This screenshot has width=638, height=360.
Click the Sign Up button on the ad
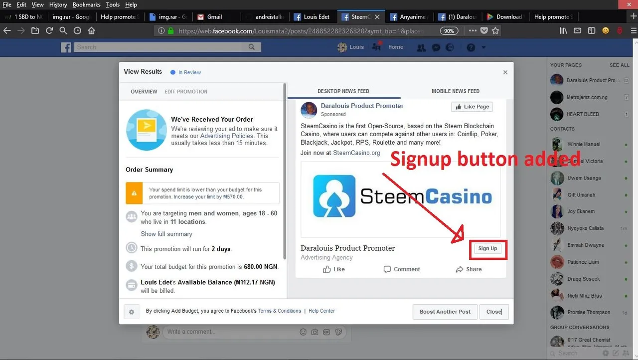click(487, 248)
